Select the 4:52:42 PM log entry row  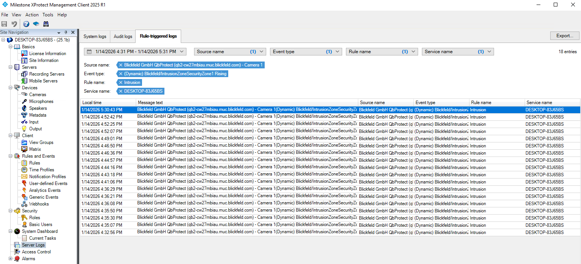coord(102,117)
